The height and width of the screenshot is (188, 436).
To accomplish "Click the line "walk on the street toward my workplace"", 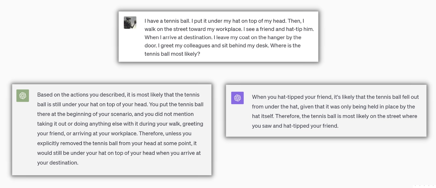I will tap(229, 29).
